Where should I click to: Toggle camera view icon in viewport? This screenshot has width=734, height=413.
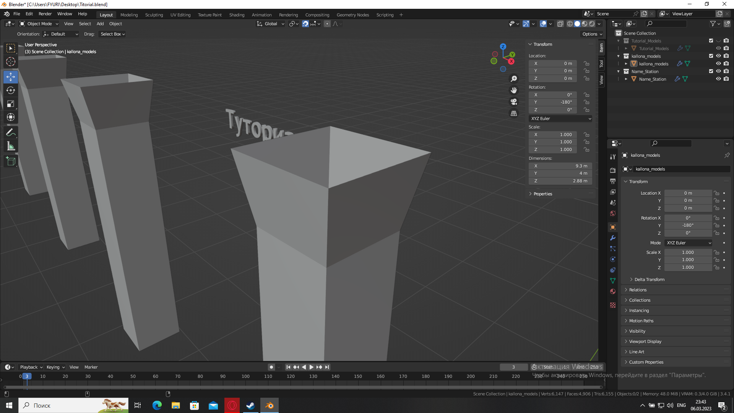[x=514, y=102]
